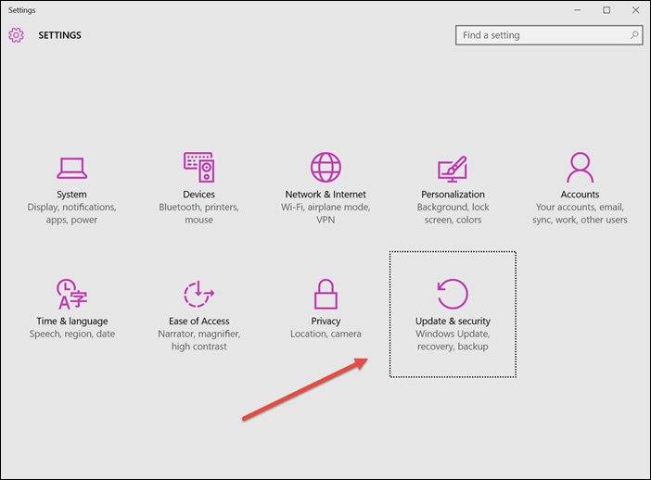
Task: Open the Accounts person icon
Action: click(x=580, y=167)
